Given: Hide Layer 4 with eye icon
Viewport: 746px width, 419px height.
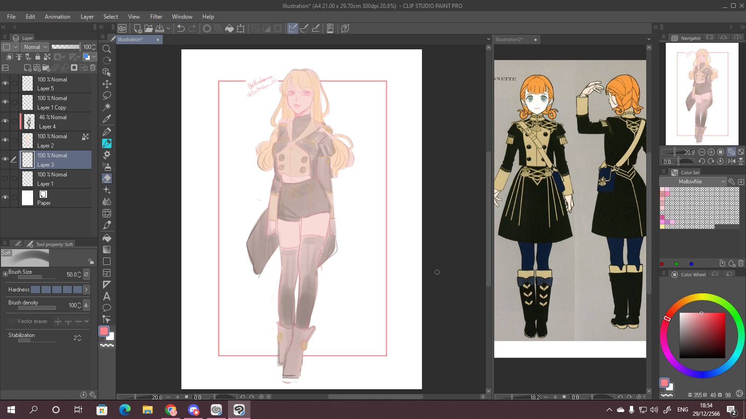Looking at the screenshot, I should (x=5, y=122).
